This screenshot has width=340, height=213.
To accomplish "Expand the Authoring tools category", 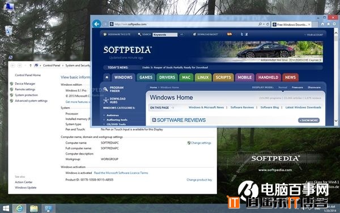I will 117,120.
